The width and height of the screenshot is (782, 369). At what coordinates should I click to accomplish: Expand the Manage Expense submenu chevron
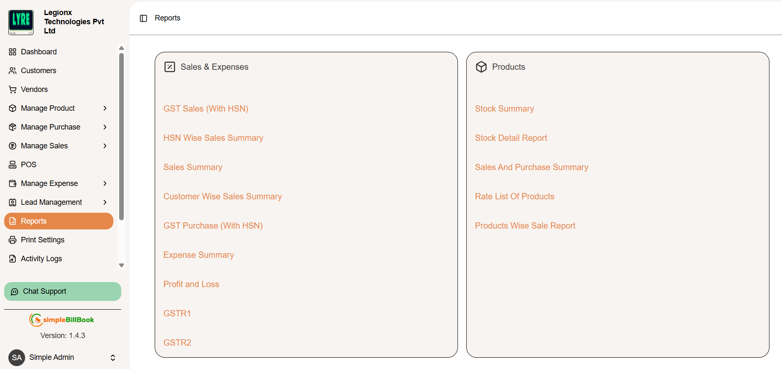[105, 183]
